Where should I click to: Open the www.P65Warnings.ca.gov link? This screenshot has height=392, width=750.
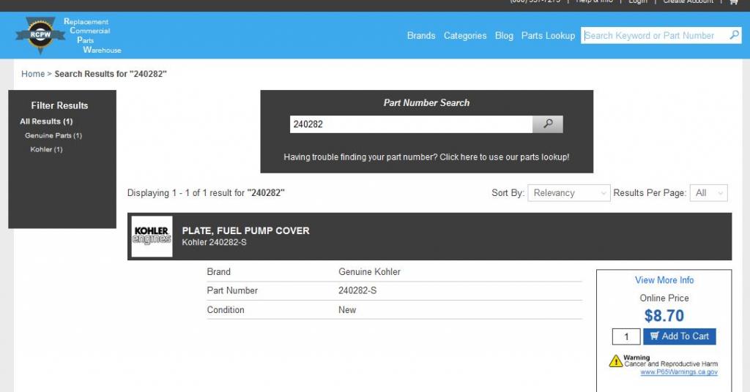pyautogui.click(x=679, y=372)
